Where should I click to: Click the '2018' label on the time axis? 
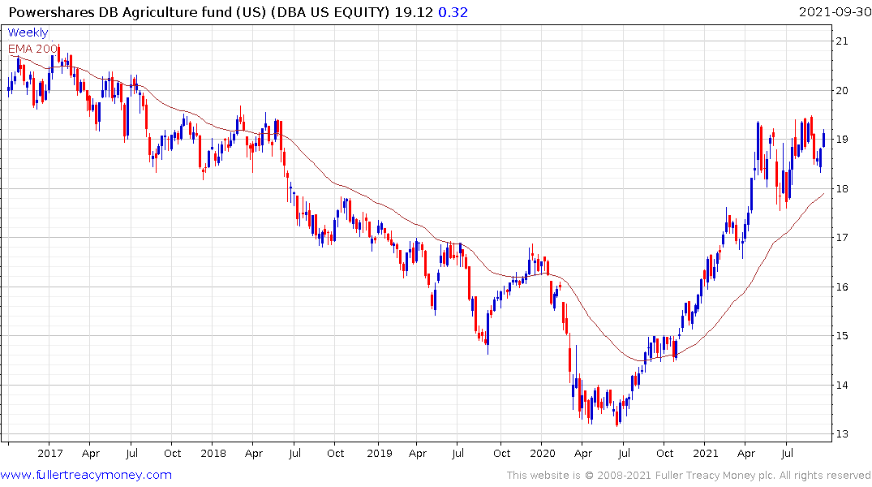click(213, 453)
